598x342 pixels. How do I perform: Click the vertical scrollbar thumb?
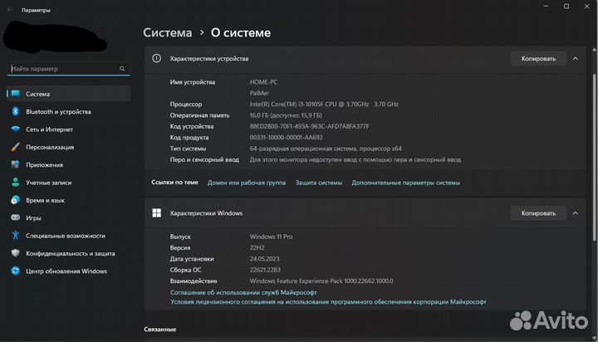pyautogui.click(x=594, y=156)
